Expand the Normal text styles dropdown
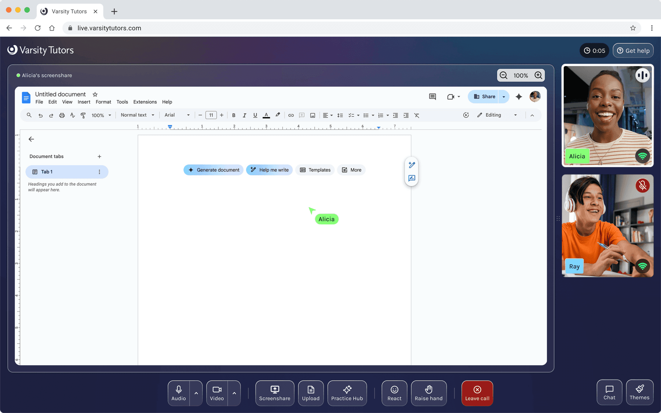Viewport: 661px width, 413px height. coord(137,115)
